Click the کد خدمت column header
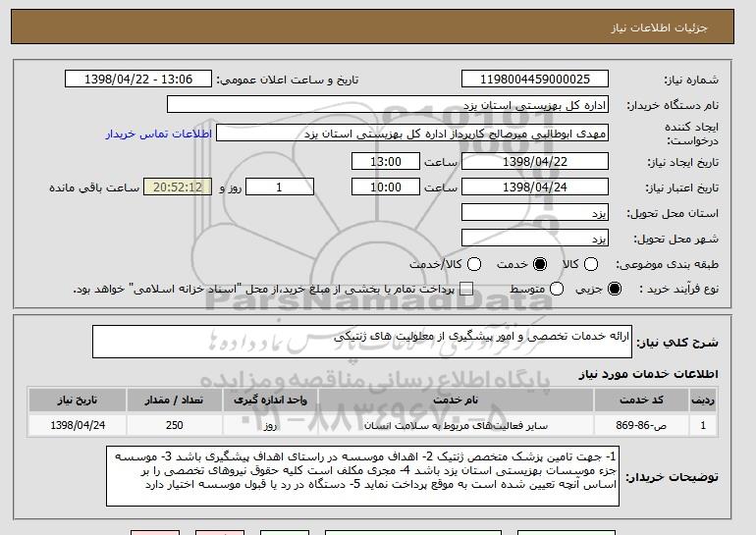Viewport: 756px width, 535px height. coord(641,401)
